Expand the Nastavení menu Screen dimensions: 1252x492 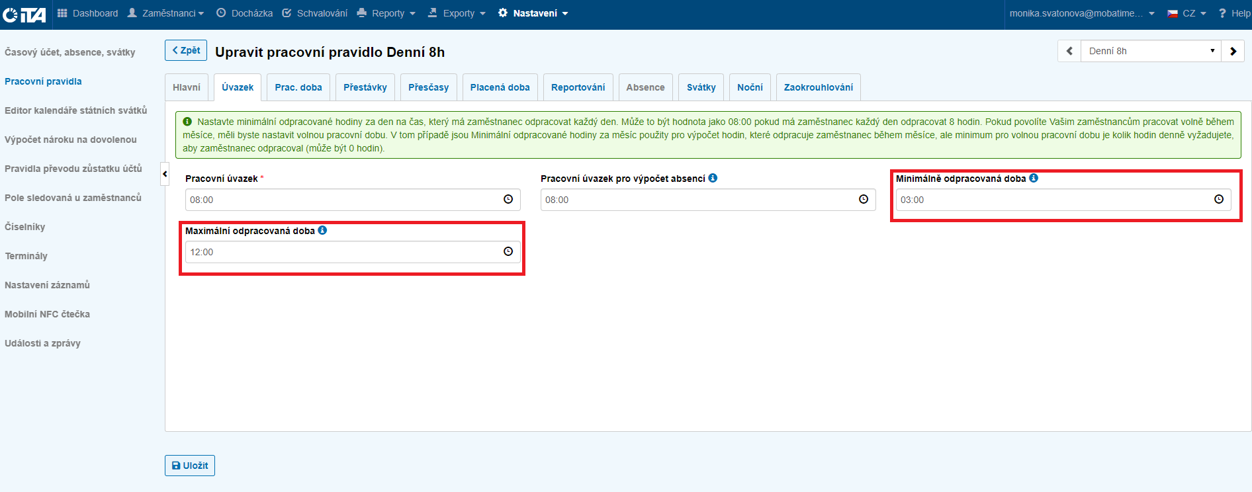point(533,13)
